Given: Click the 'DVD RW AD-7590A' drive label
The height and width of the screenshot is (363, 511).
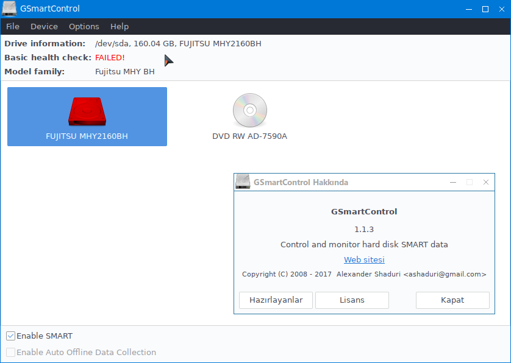Looking at the screenshot, I should [x=249, y=136].
